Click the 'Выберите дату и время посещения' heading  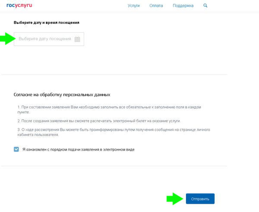click(47, 22)
